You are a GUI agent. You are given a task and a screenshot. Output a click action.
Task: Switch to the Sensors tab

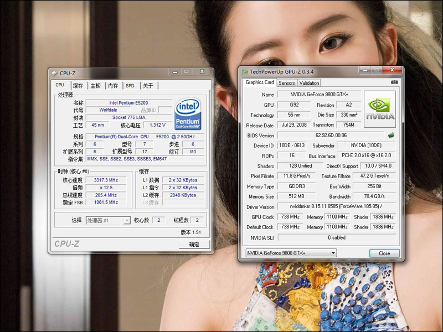click(x=287, y=83)
